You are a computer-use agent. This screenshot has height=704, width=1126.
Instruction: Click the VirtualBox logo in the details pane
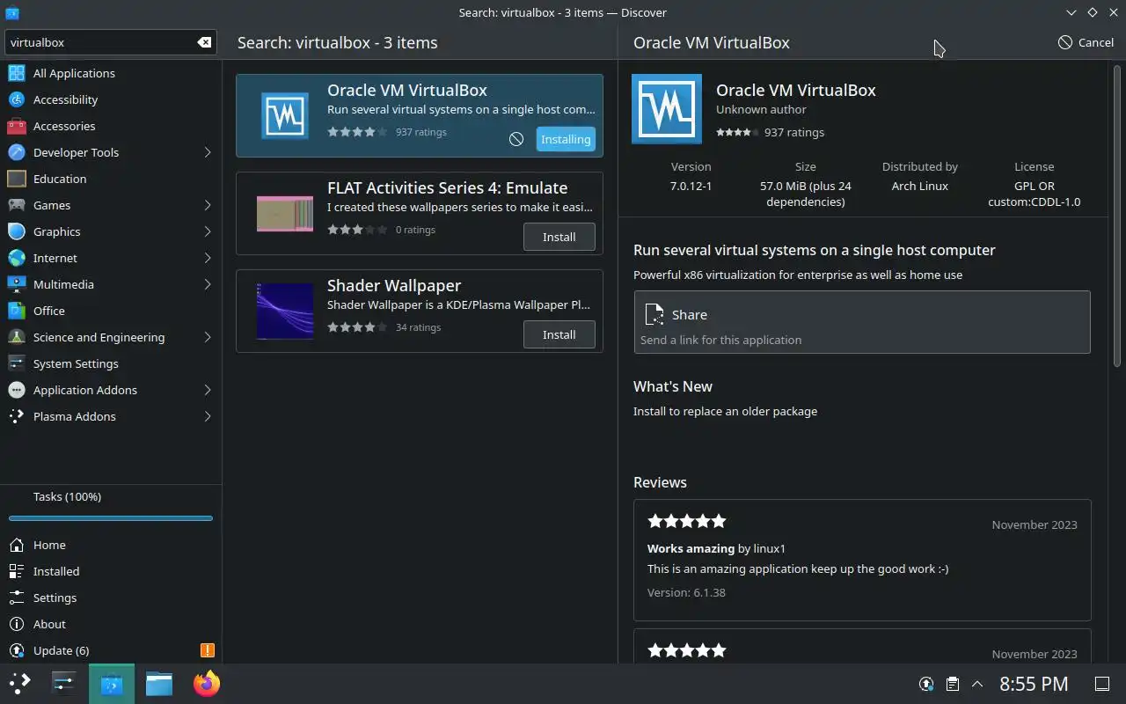tap(667, 109)
